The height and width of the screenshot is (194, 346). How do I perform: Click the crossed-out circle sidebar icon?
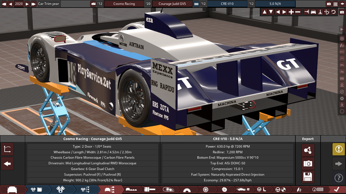[x=342, y=91]
